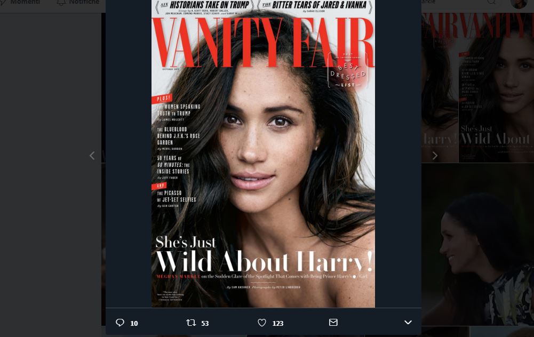The image size is (534, 337).
Task: Click the reply count 10
Action: 134,323
